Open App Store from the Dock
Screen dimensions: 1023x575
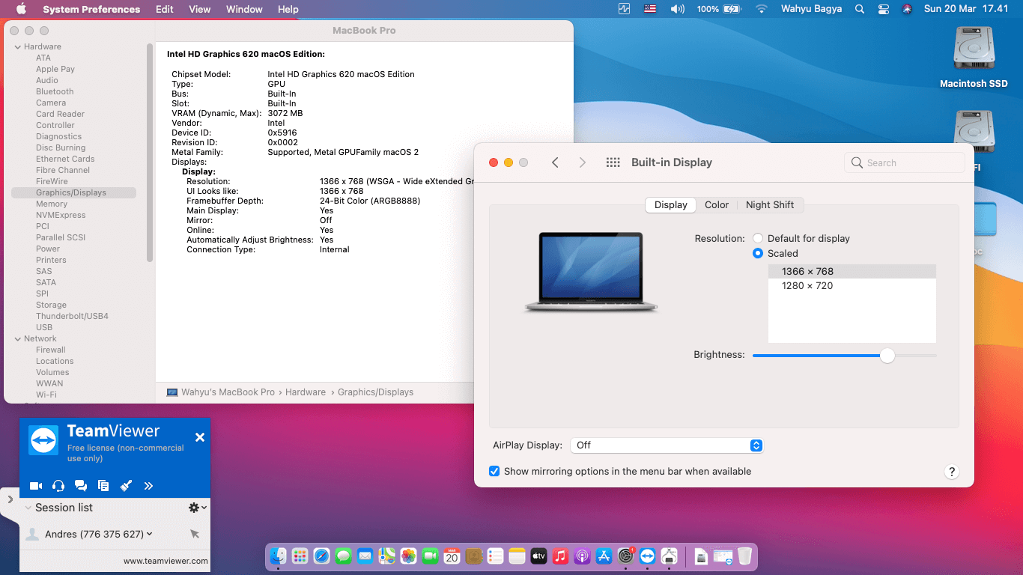tap(604, 556)
